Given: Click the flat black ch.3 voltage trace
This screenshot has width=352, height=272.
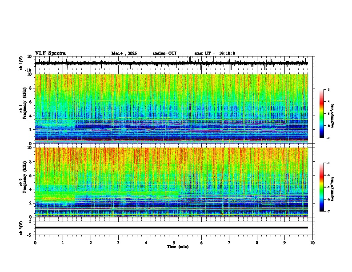Looking at the screenshot, I should point(172,228).
